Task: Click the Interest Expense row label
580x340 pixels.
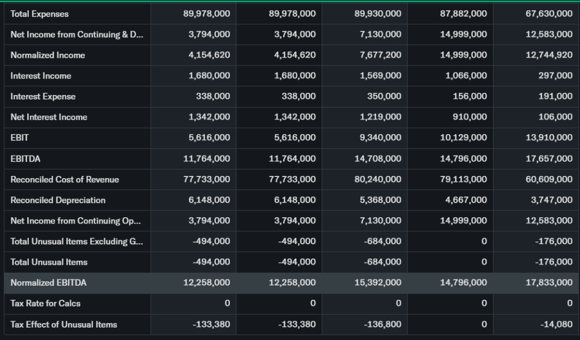Action: [x=43, y=97]
